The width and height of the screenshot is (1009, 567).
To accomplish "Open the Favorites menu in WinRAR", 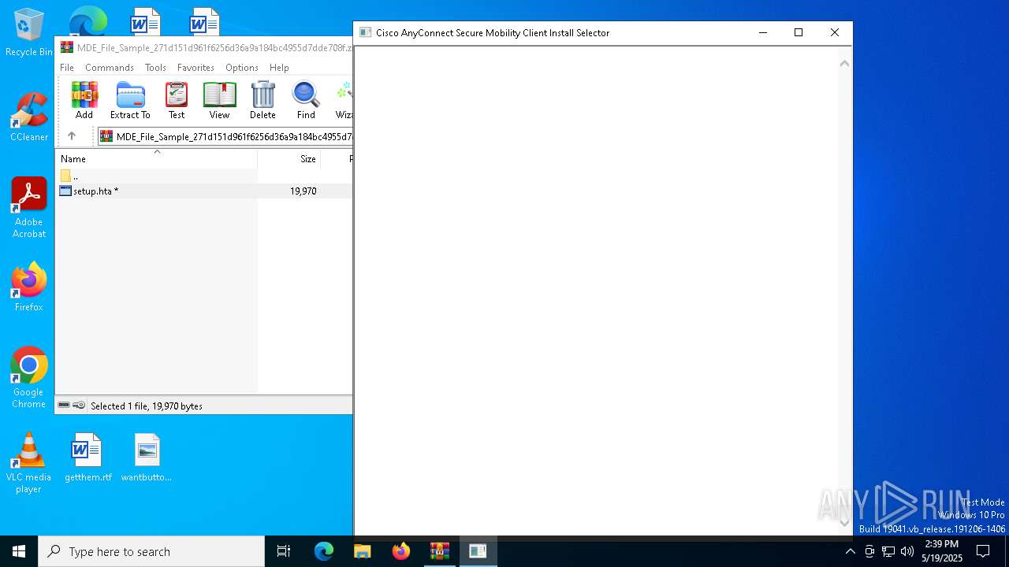I will point(195,68).
